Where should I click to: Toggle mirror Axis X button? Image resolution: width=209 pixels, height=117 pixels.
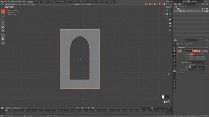pyautogui.click(x=192, y=54)
